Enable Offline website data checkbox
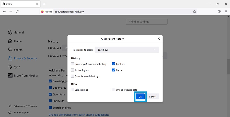Viewport: 230px width, 117px height. [113, 90]
